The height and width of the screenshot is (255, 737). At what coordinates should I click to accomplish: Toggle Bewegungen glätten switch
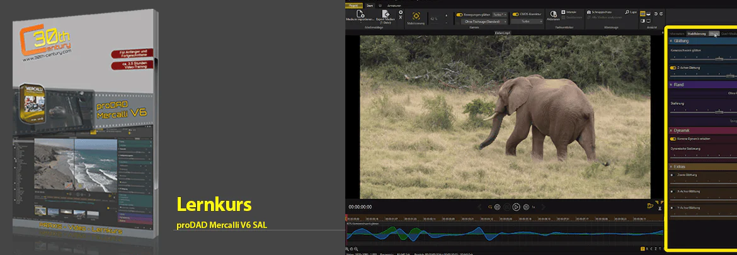[x=459, y=14]
